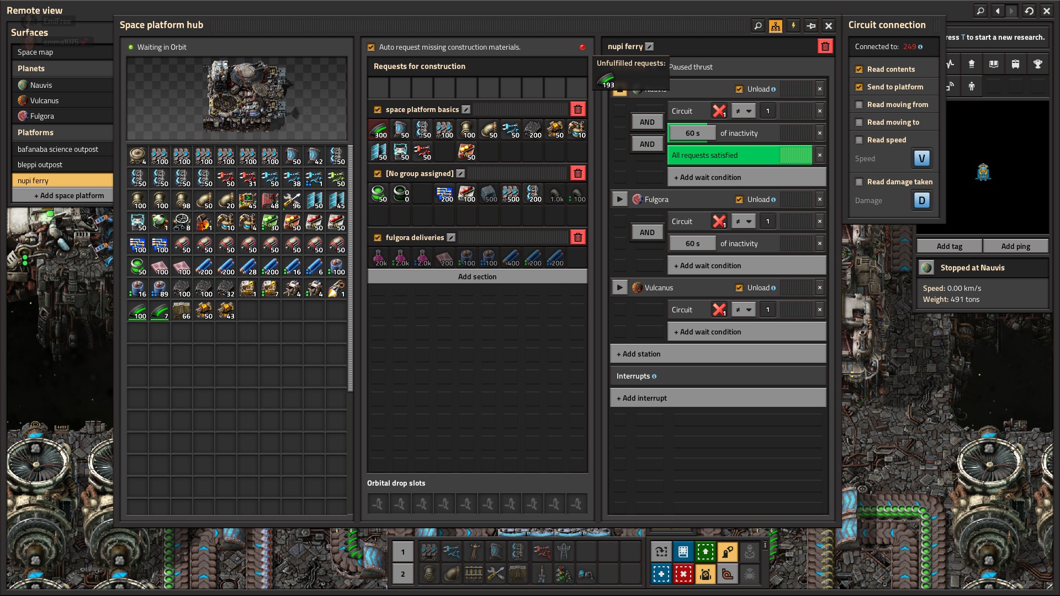Delete the nupi ferry schedule via trash icon
The width and height of the screenshot is (1060, 596).
[825, 46]
